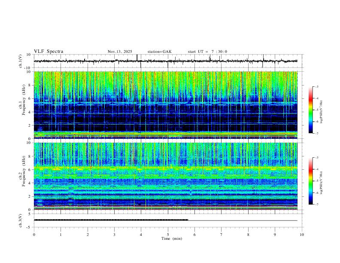Click the "ch.1(V)" waveform axis label
The width and height of the screenshot is (340, 263).
point(21,61)
